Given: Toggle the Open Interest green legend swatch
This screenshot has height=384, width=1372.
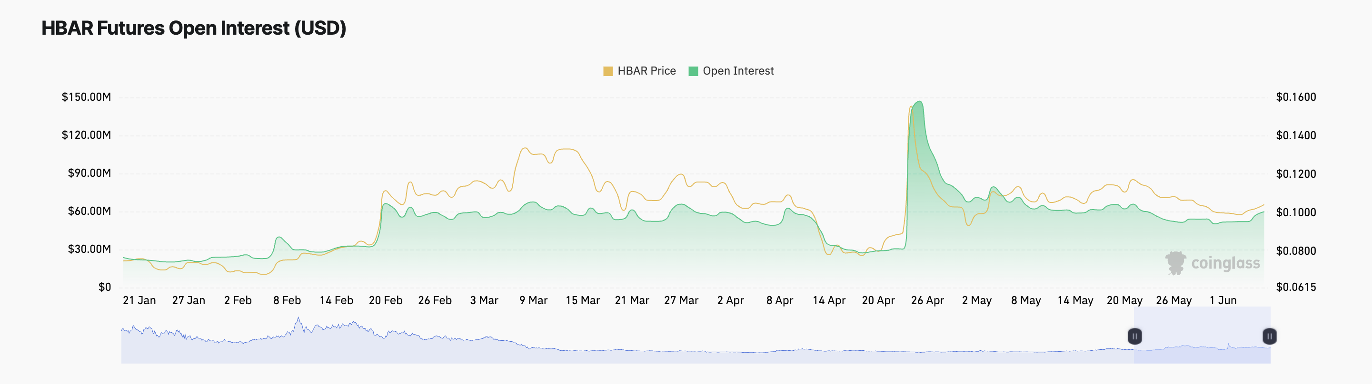Looking at the screenshot, I should pyautogui.click(x=693, y=71).
